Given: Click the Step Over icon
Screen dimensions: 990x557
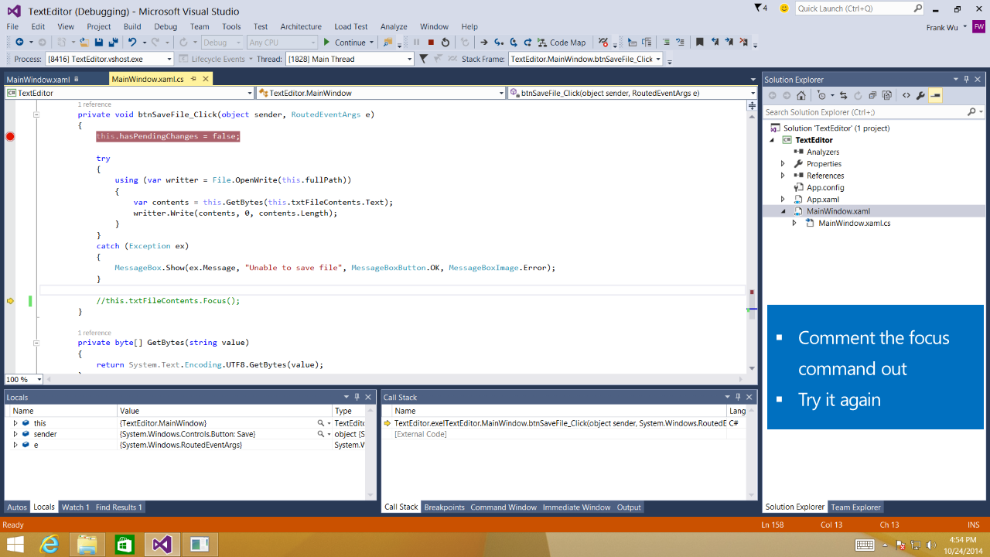Looking at the screenshot, I should 514,43.
